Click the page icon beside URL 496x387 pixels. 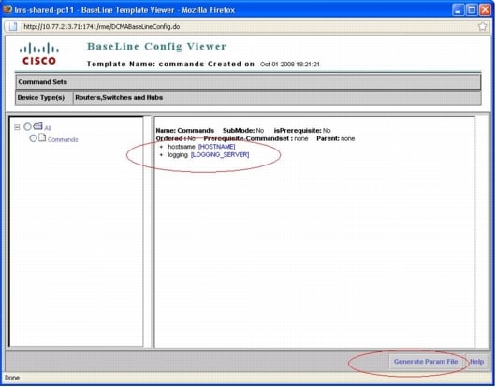point(13,26)
